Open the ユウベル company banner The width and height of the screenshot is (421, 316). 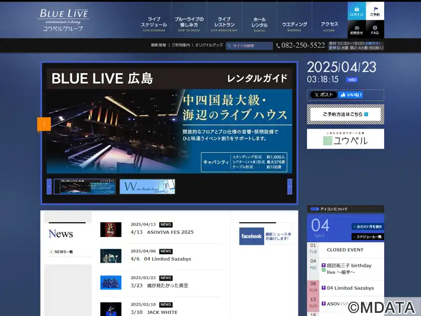pyautogui.click(x=345, y=139)
